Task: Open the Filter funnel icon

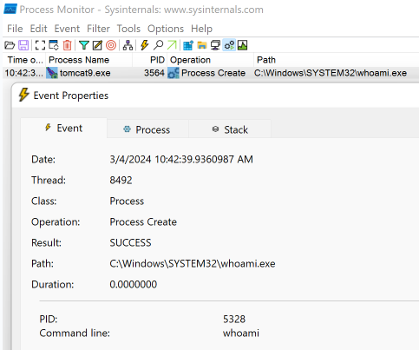Action: point(84,45)
